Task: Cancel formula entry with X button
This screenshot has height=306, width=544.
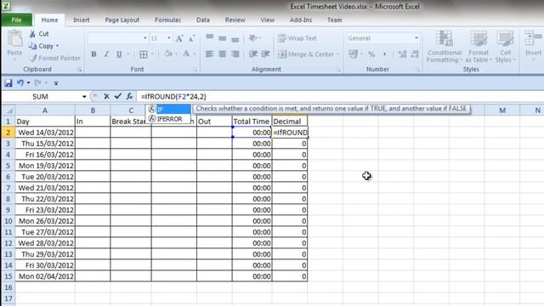Action: click(x=106, y=96)
